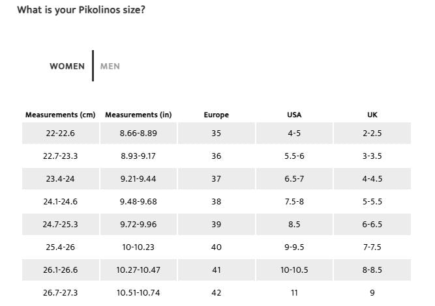Click the 9.72-9.96 inch measurement cell
Image resolution: width=435 pixels, height=306 pixels.
tap(138, 225)
